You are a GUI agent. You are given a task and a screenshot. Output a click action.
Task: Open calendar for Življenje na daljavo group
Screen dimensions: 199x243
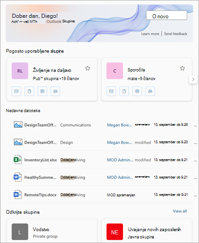42,91
